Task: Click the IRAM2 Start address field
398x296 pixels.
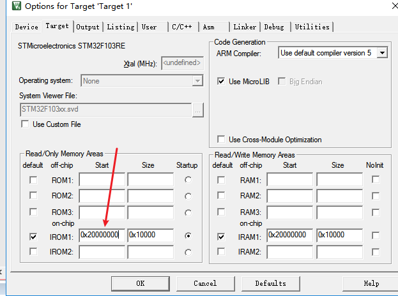Action: pyautogui.click(x=290, y=252)
